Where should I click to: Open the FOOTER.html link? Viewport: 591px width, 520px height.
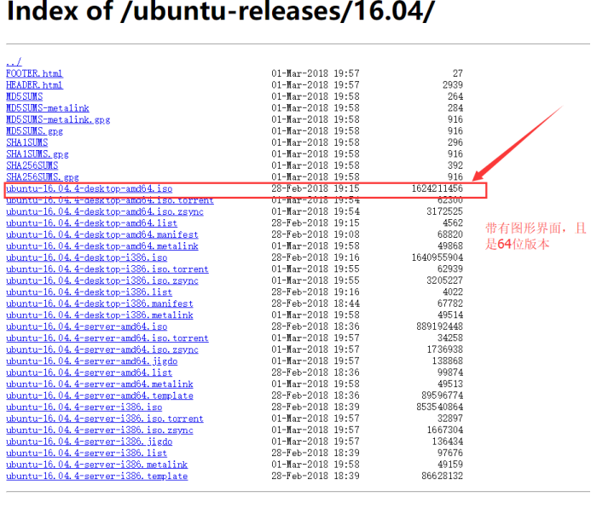pos(34,73)
